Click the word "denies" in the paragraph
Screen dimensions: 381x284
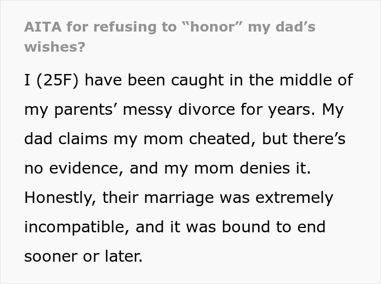[x=265, y=168]
